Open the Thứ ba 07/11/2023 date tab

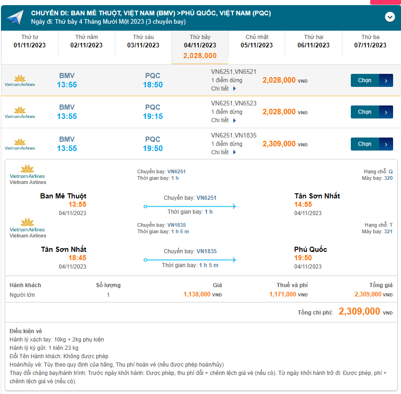point(370,44)
